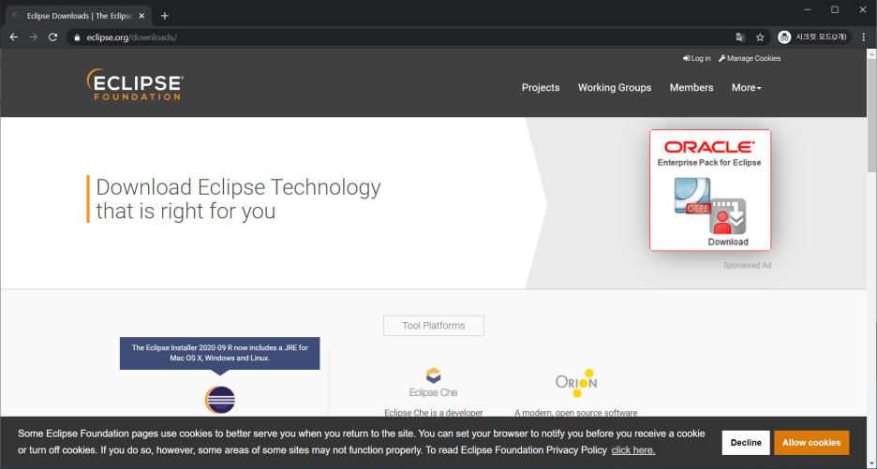Click the padlock site security icon
877x469 pixels.
77,37
